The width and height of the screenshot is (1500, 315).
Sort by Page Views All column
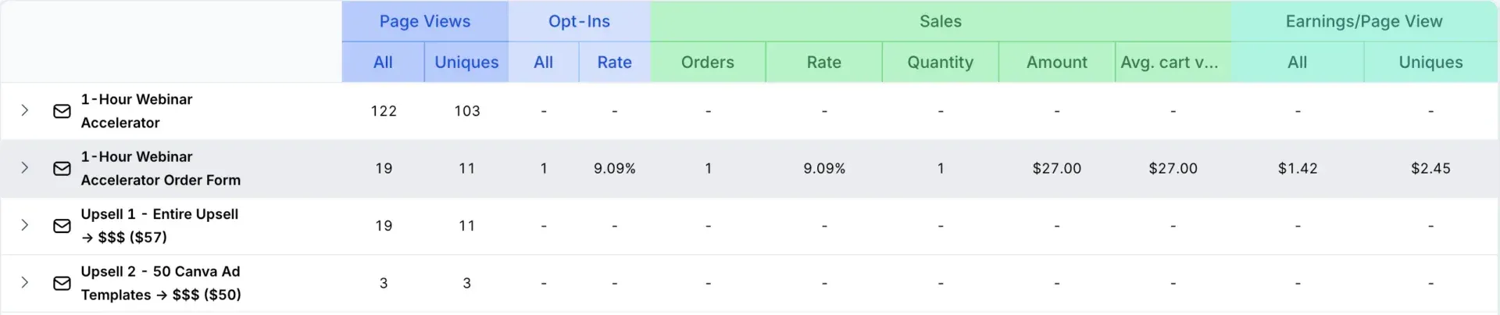383,63
